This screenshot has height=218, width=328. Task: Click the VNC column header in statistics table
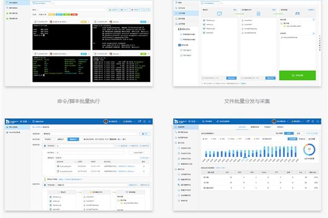(x=251, y=172)
